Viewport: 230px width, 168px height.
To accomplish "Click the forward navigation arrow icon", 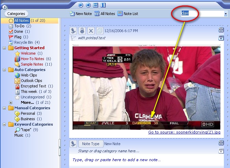I will [x=88, y=5].
